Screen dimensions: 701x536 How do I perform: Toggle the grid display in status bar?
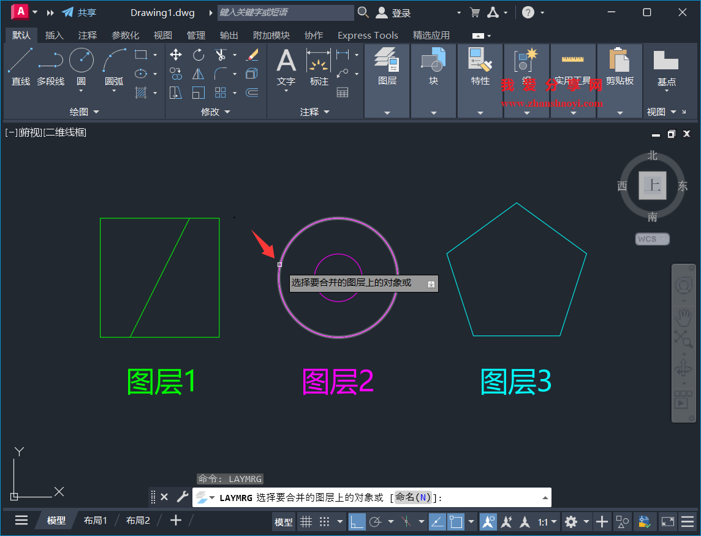point(305,521)
